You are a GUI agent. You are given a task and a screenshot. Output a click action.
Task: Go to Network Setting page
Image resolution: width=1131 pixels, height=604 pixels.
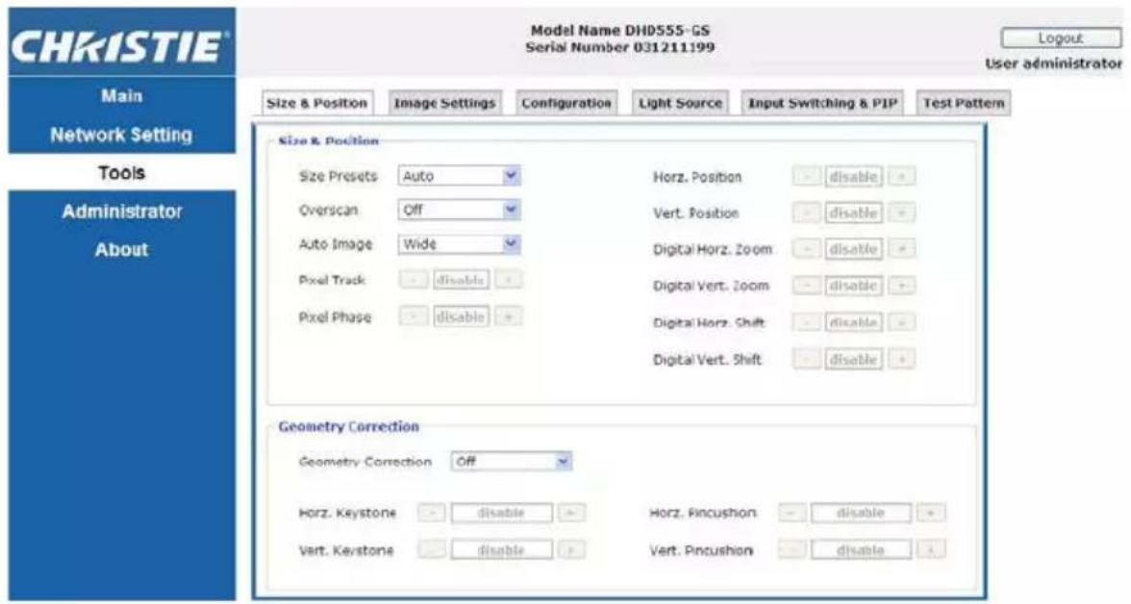121,135
